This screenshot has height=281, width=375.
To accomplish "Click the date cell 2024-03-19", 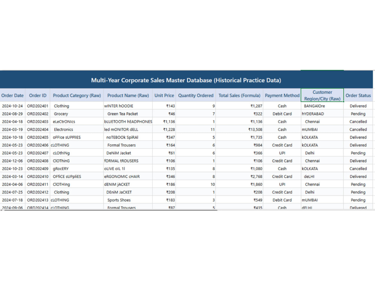I will point(12,130).
